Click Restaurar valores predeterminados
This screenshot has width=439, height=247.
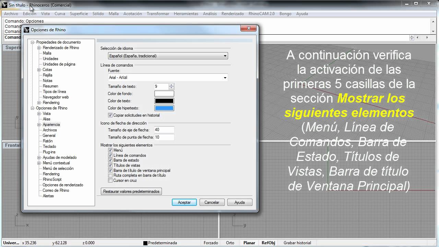pos(131,191)
